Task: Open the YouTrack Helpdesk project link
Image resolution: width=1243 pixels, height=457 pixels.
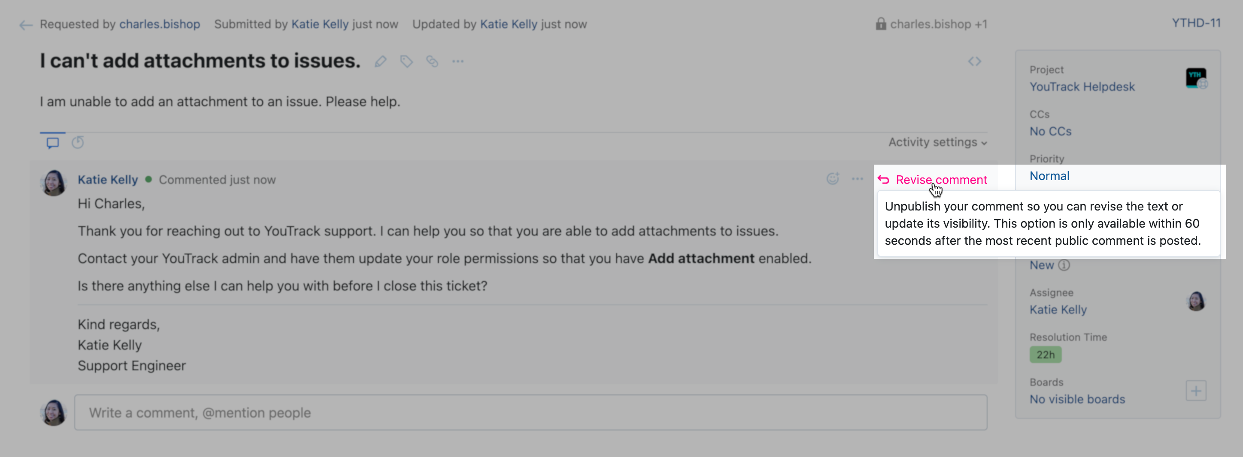Action: click(1082, 87)
